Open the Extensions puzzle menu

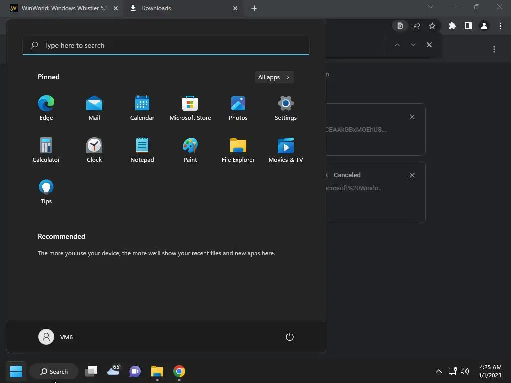point(452,26)
